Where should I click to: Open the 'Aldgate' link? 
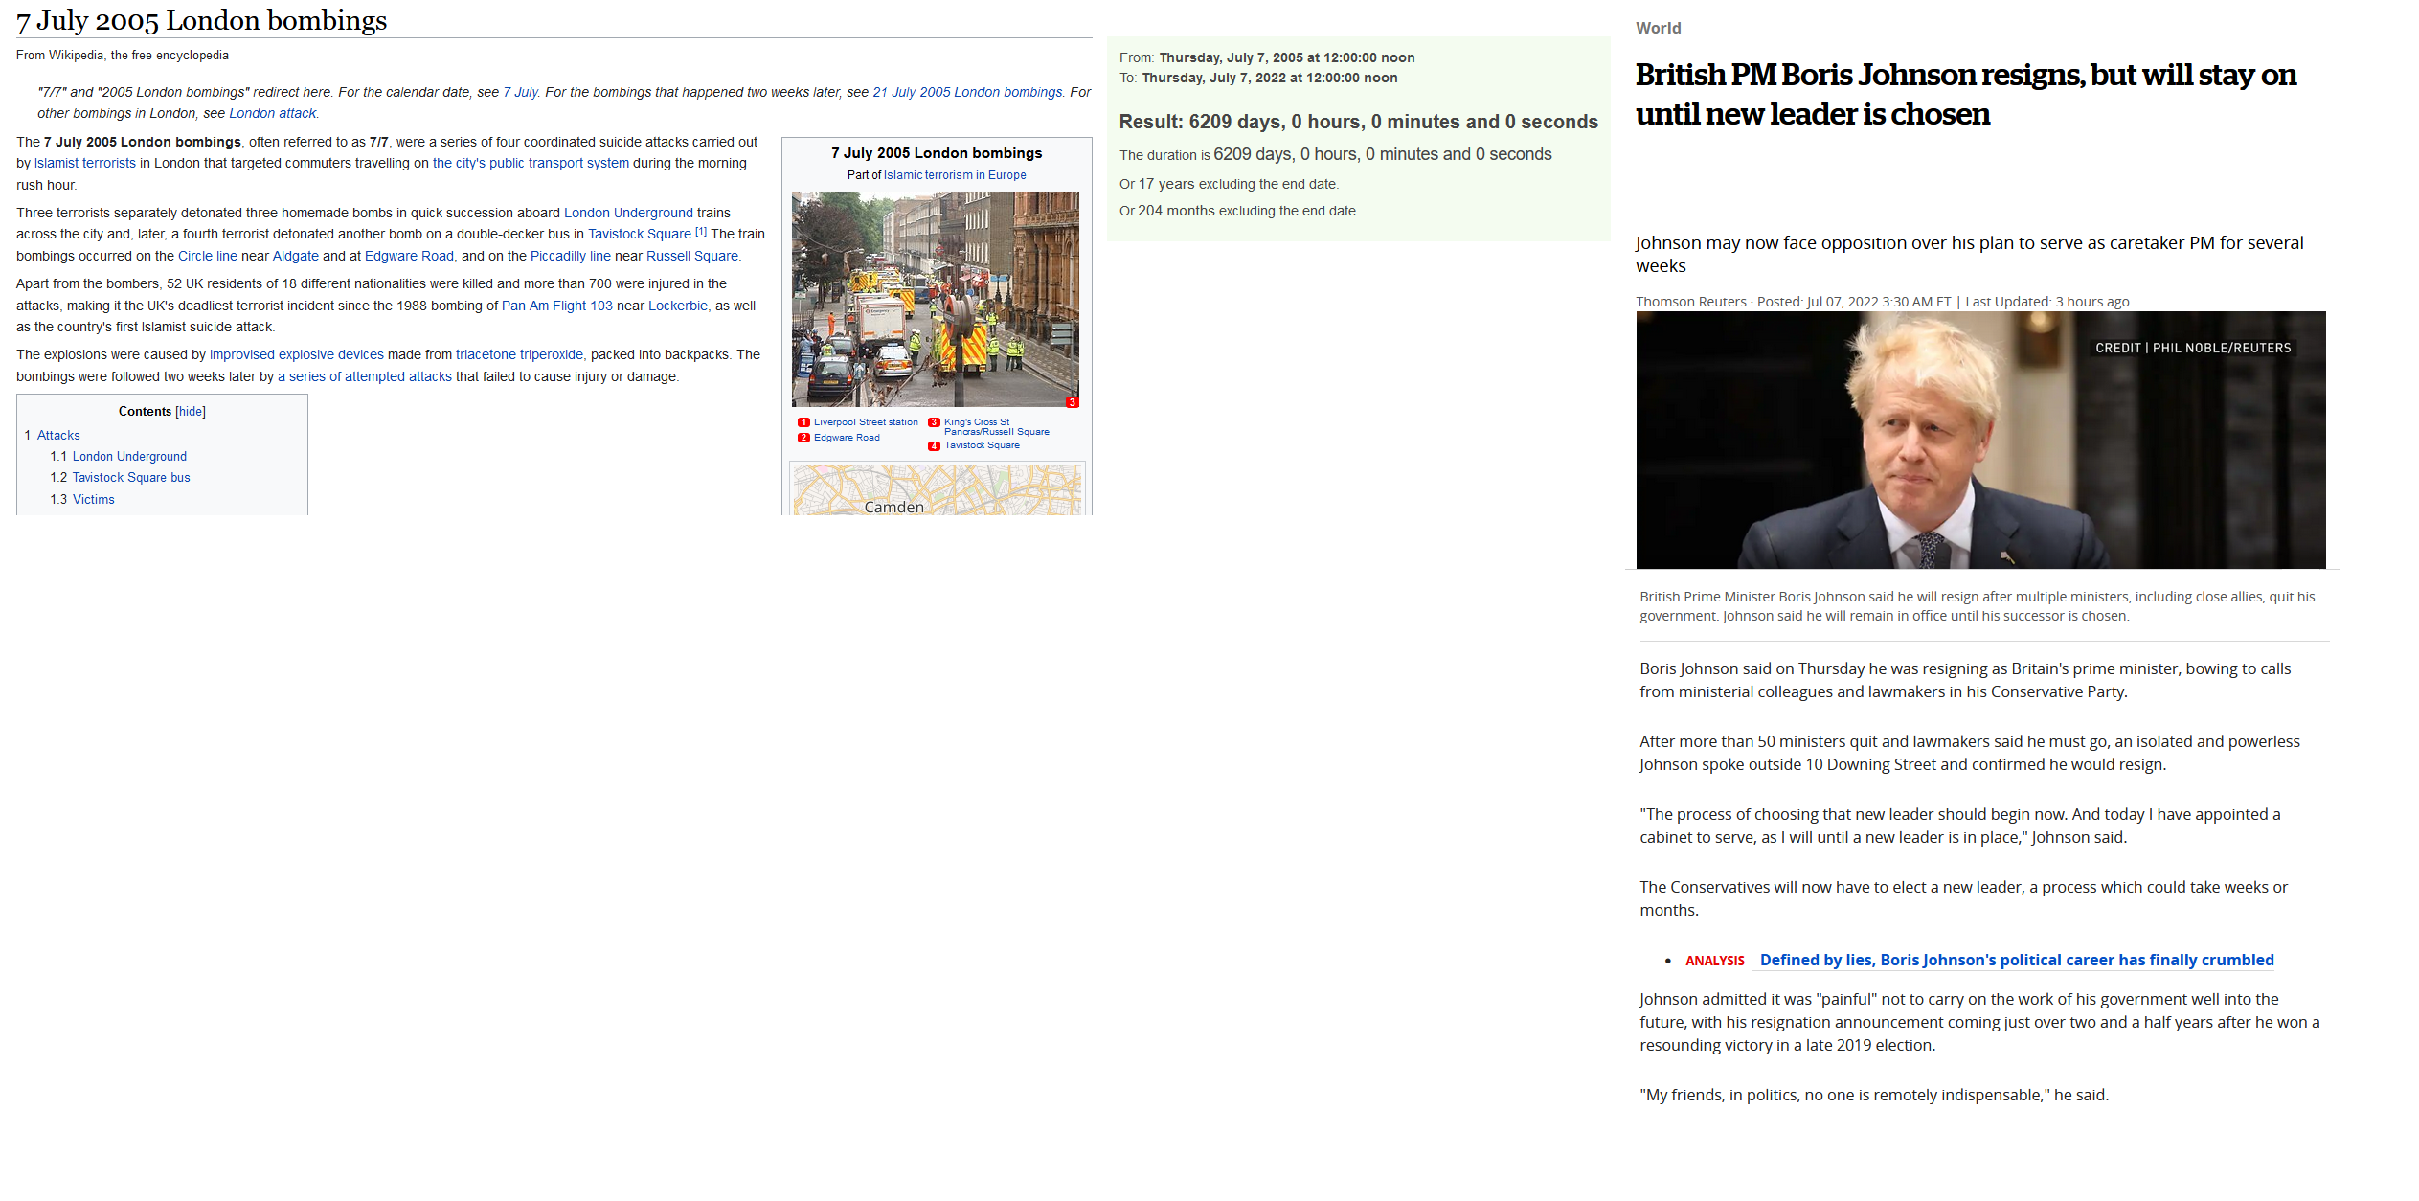[x=296, y=256]
